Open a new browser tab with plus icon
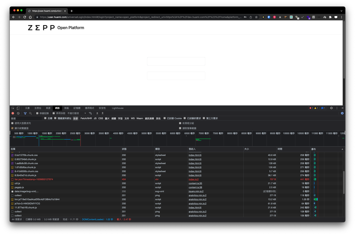 tap(71, 11)
